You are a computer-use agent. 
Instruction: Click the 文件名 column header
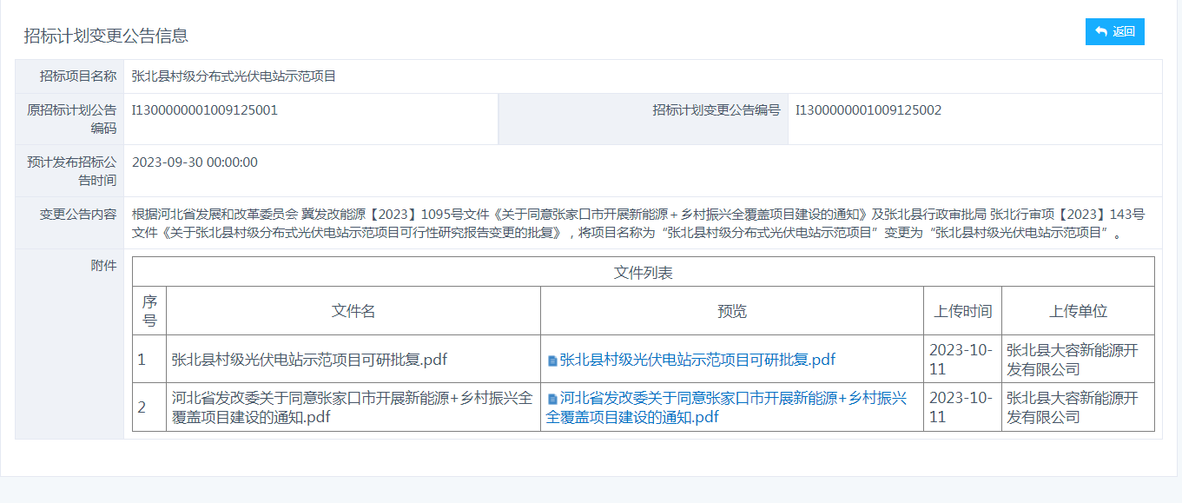tap(353, 311)
